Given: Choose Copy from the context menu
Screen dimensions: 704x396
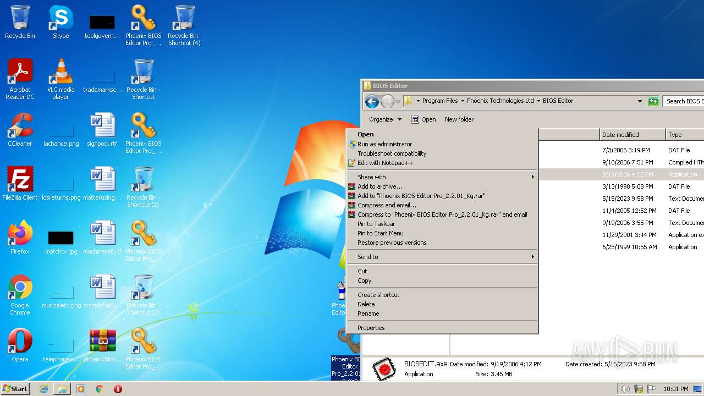Looking at the screenshot, I should point(442,280).
